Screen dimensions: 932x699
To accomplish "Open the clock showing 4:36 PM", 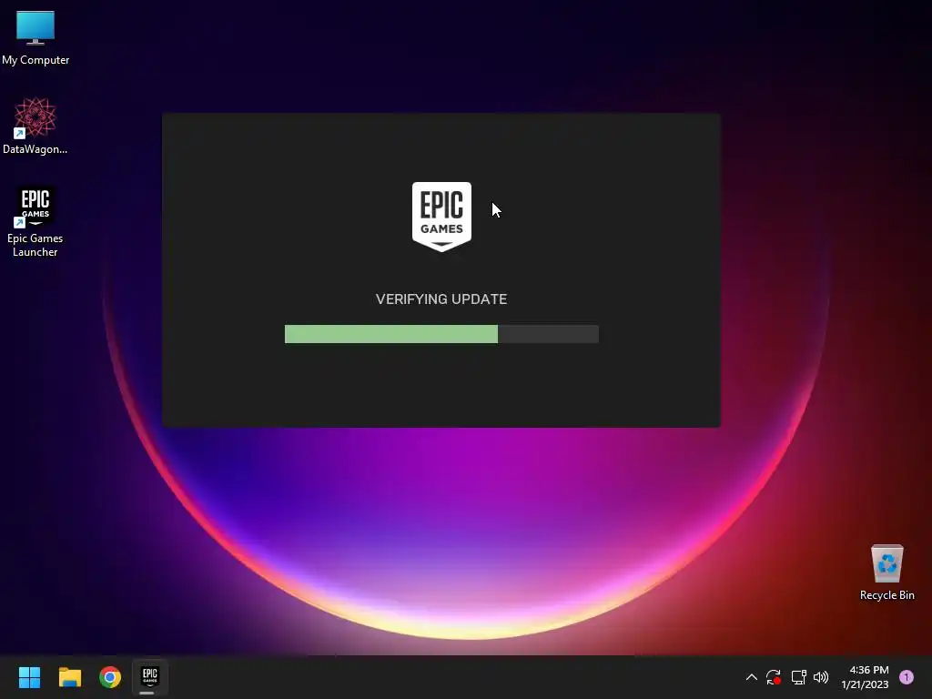I will point(865,677).
